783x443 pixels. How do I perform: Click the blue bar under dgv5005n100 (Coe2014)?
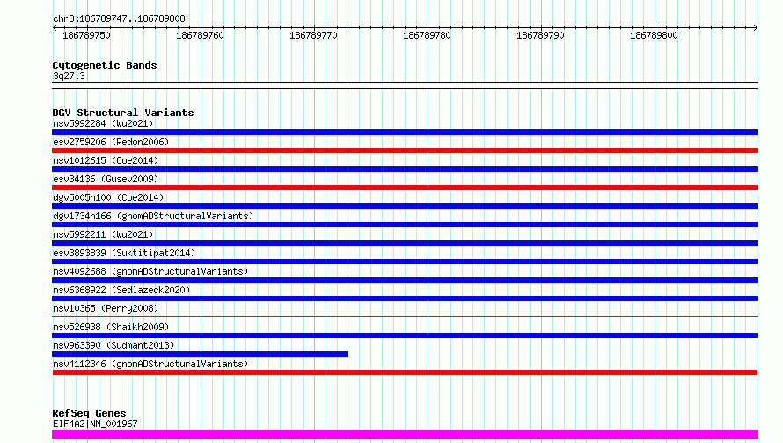coord(405,206)
